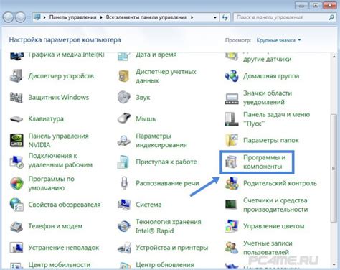Open the Учетные записи пользователей icon
The height and width of the screenshot is (270, 340).
pyautogui.click(x=232, y=248)
